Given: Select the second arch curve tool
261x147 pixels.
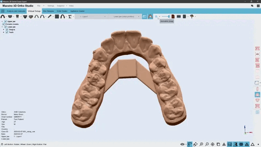Looking at the screenshot, I should (x=42, y=17).
